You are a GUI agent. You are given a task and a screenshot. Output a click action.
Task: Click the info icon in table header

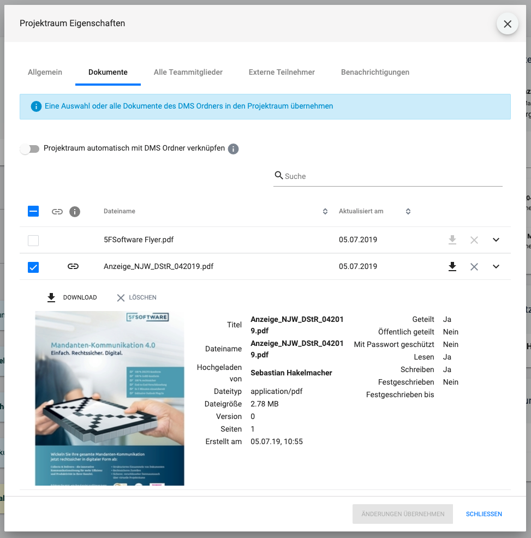pos(75,212)
